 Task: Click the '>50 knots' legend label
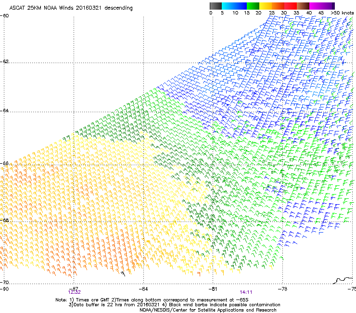pos(342,13)
